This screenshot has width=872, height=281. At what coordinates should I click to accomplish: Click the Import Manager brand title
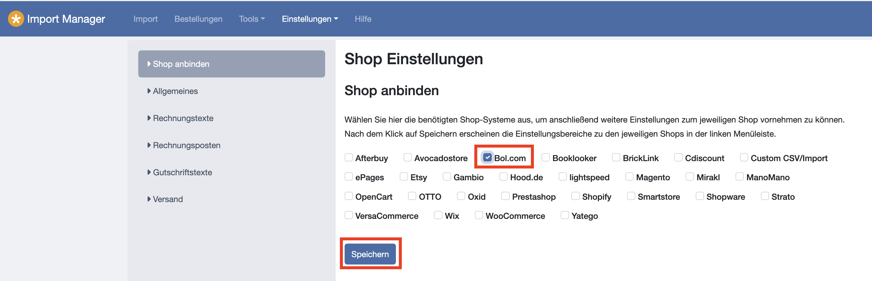(66, 19)
